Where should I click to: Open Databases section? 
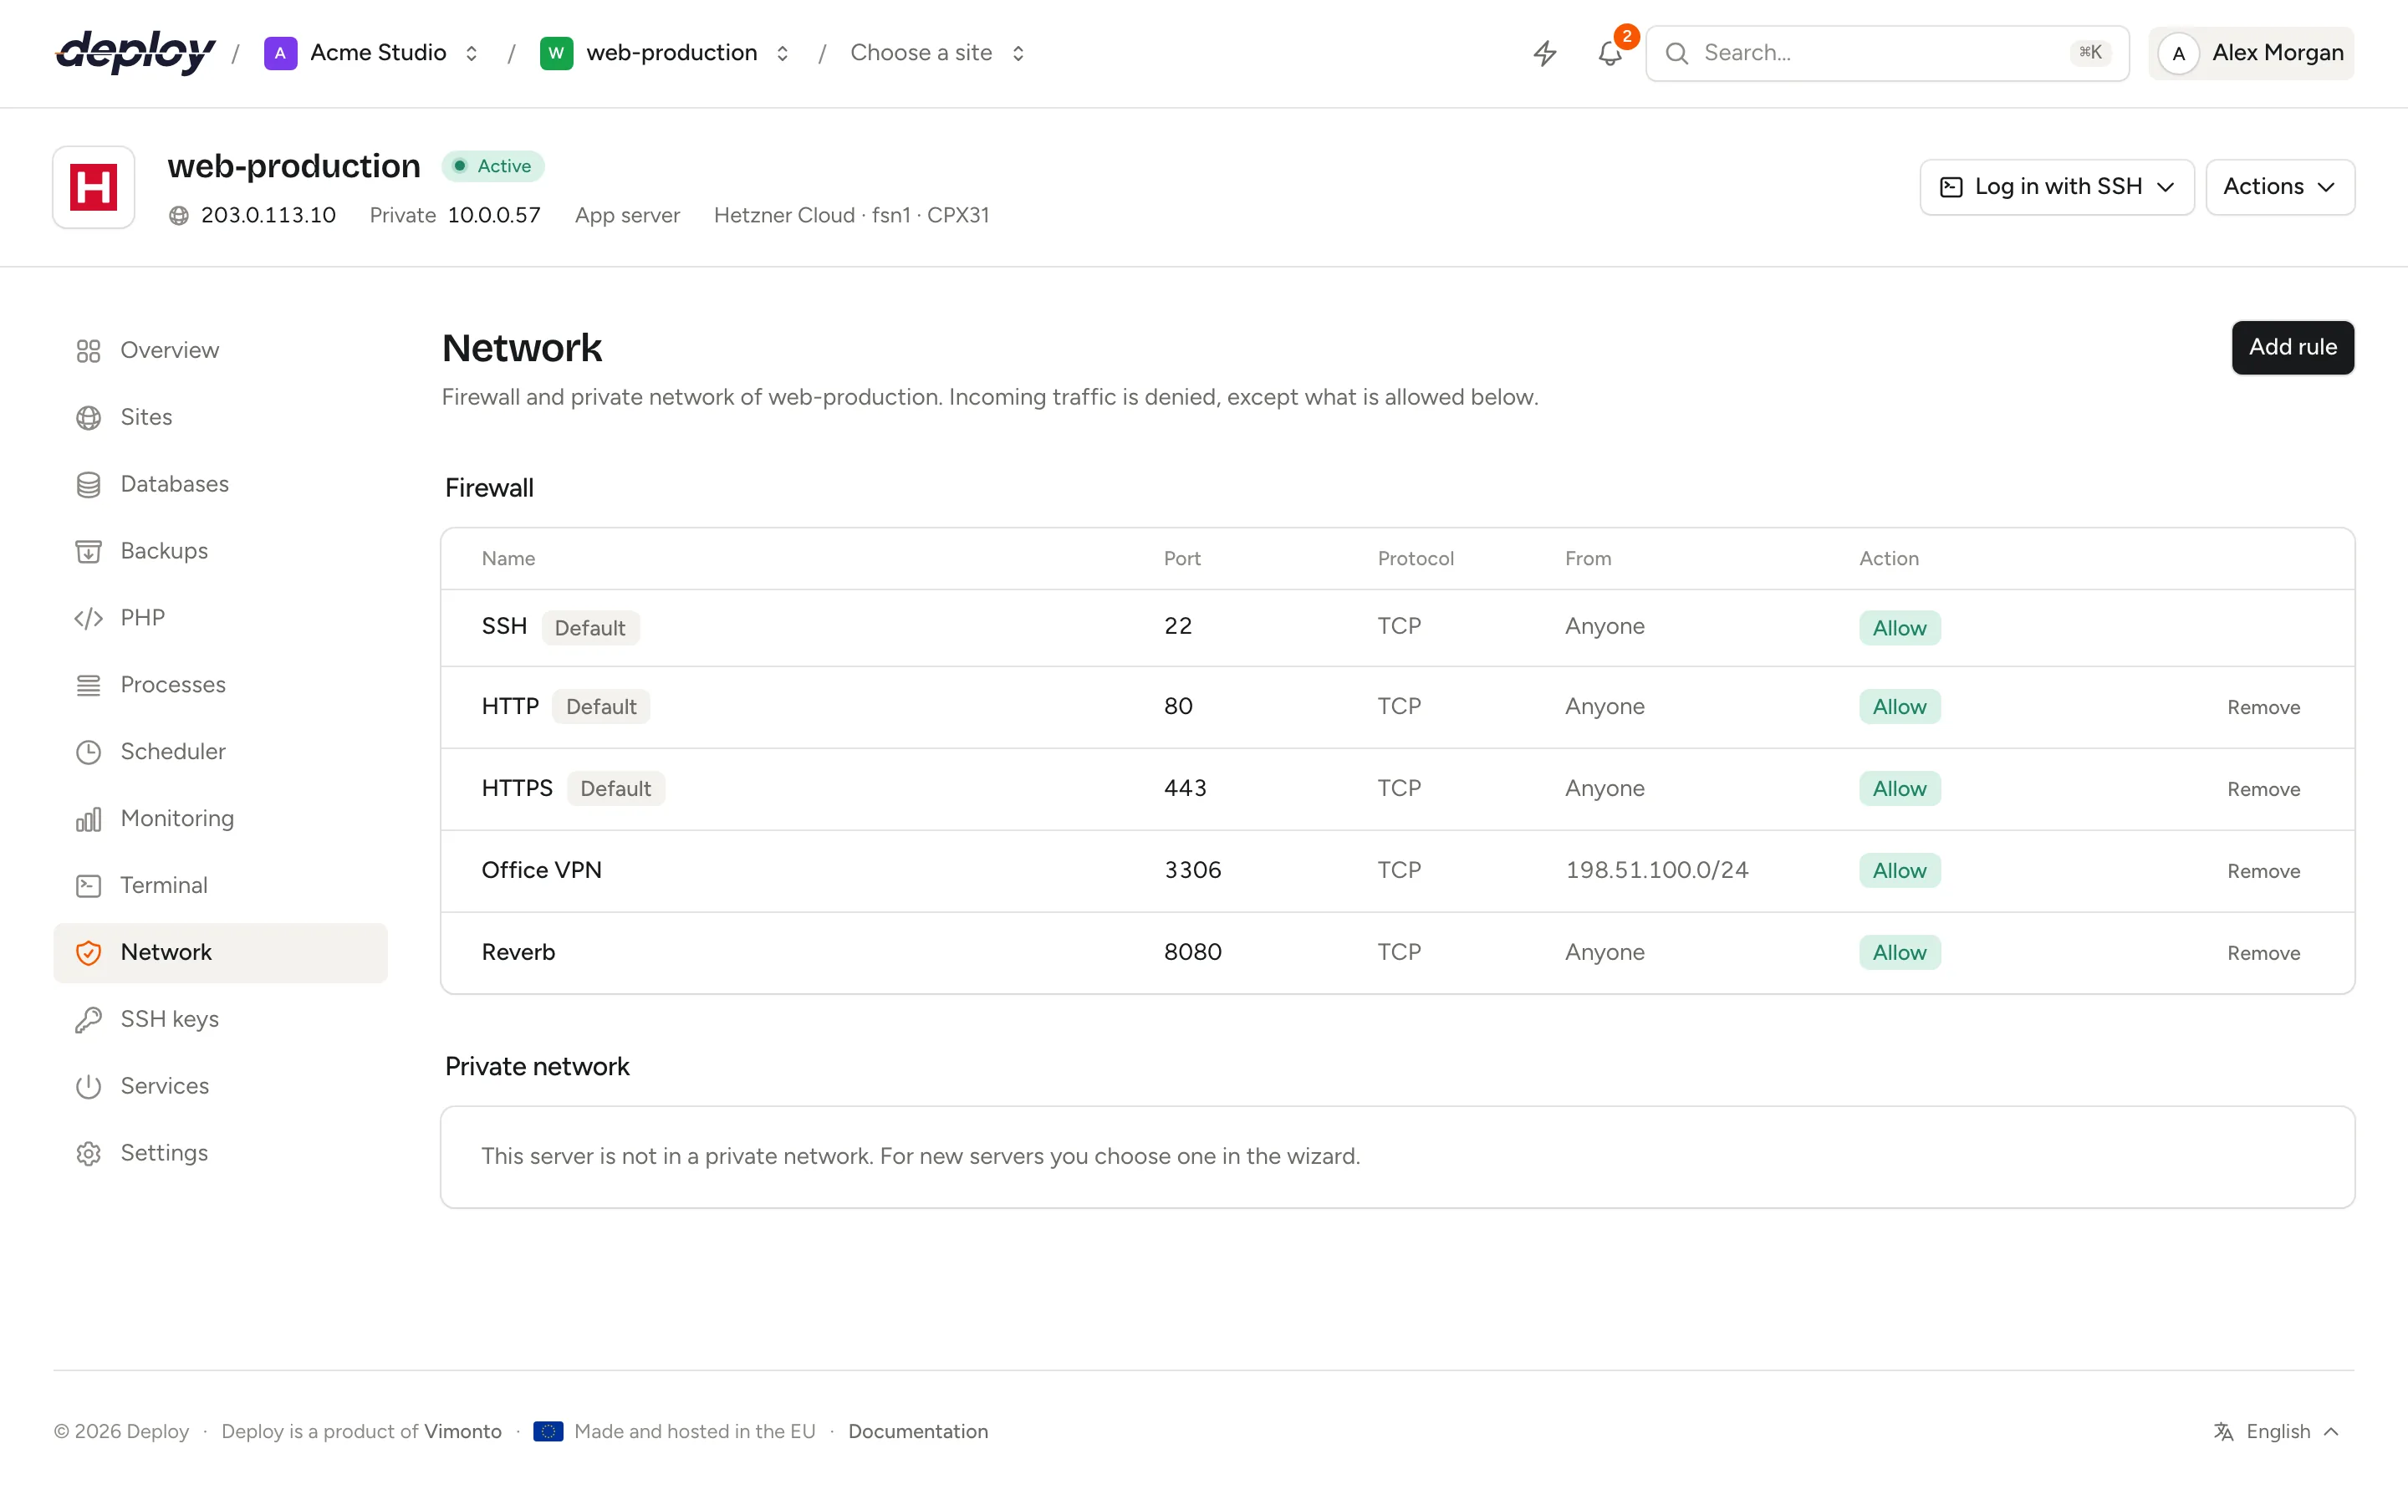[x=221, y=484]
